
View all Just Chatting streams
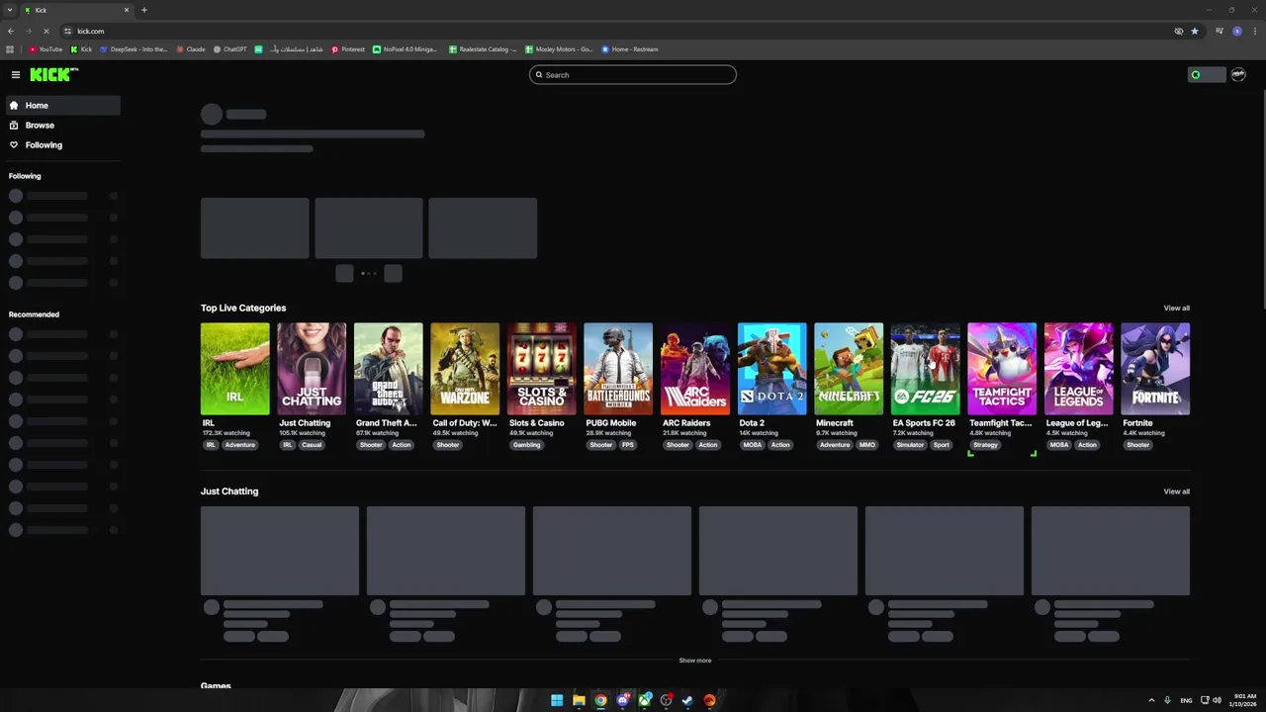point(1176,491)
